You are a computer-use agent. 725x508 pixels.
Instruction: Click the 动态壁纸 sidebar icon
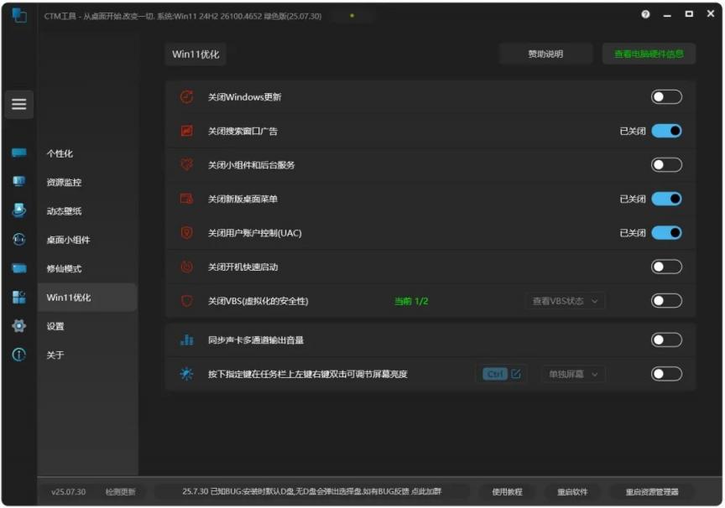[18, 210]
